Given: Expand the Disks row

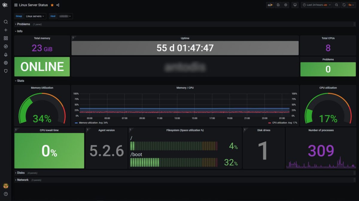Looking at the screenshot, I should point(21,173).
